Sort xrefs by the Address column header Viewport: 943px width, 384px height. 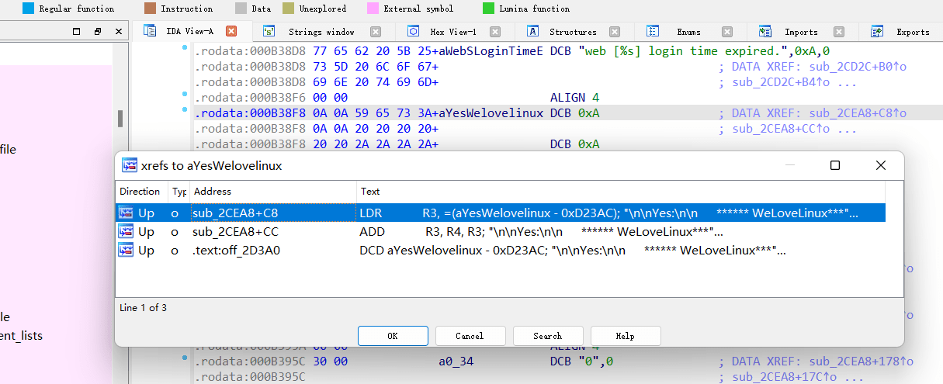click(273, 192)
